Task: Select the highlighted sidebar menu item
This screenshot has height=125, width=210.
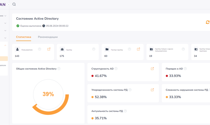Action: [4, 58]
